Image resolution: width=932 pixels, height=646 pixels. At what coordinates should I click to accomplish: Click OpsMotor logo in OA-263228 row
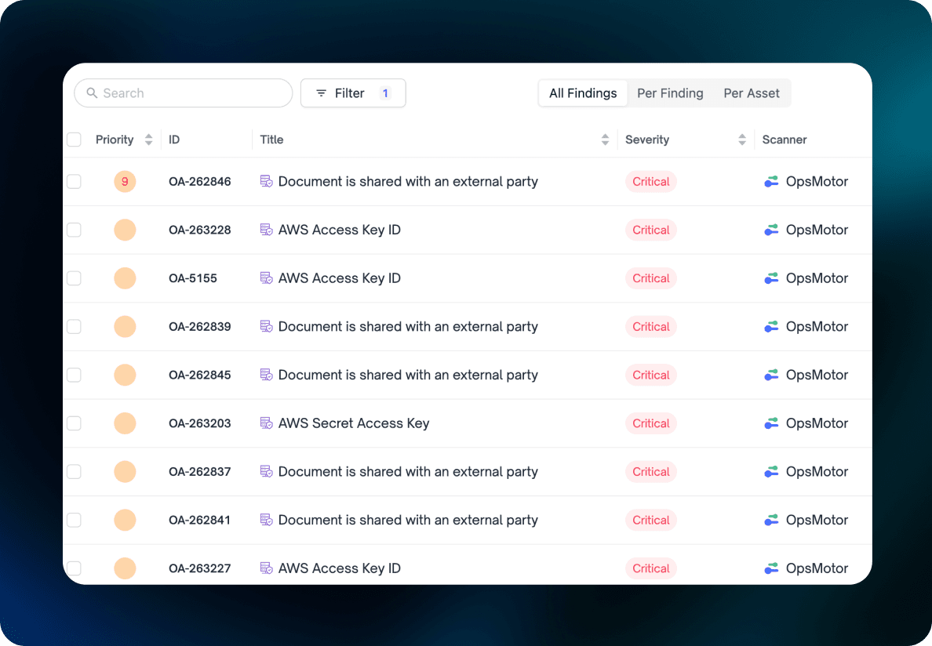[x=771, y=230]
